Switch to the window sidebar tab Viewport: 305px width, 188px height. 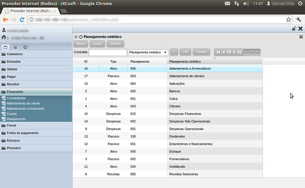tap(5, 47)
